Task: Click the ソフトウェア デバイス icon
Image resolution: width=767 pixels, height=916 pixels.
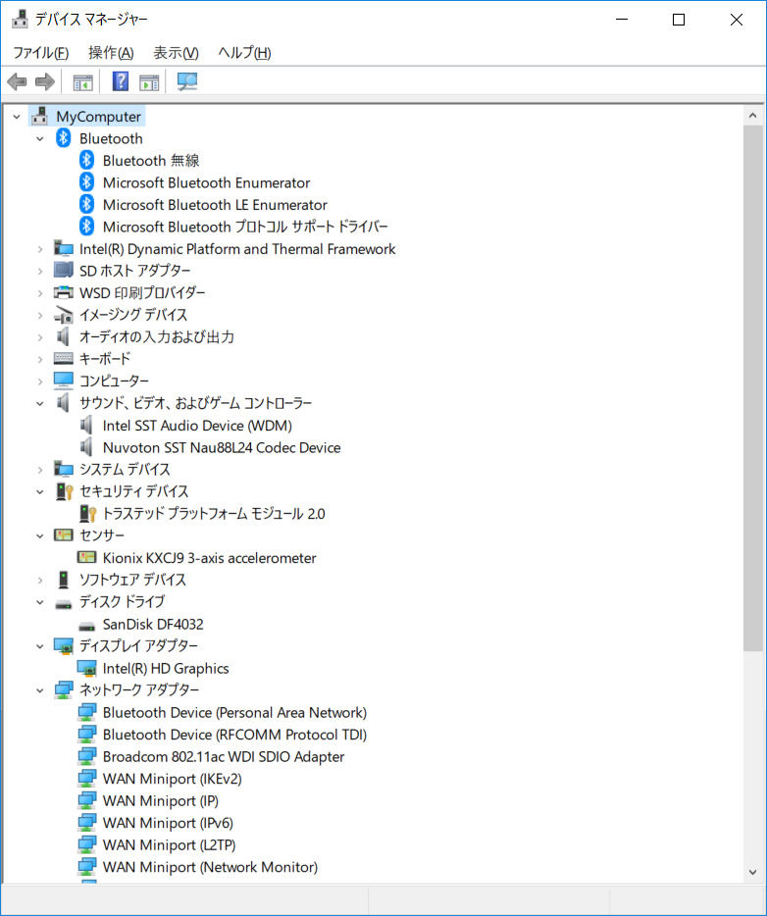Action: pos(64,580)
